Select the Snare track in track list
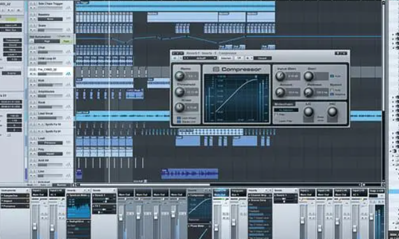 pos(41,25)
